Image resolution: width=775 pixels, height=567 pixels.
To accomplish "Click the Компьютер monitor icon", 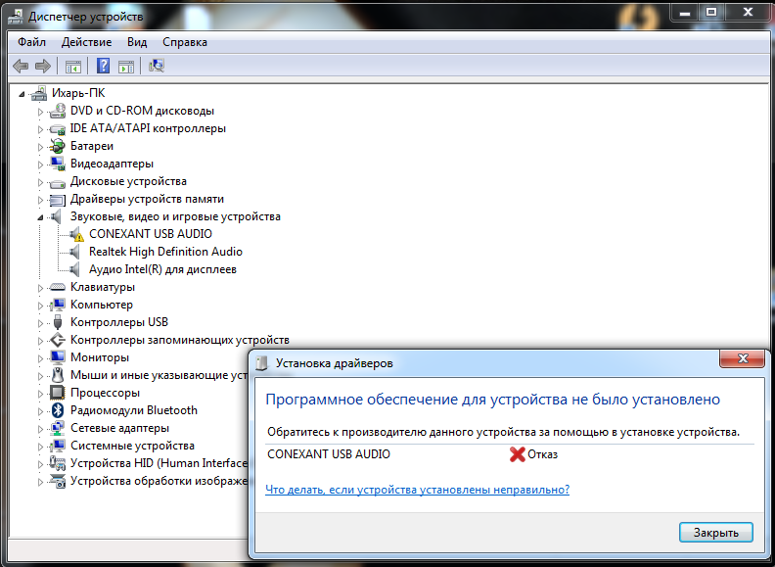I will pos(58,305).
